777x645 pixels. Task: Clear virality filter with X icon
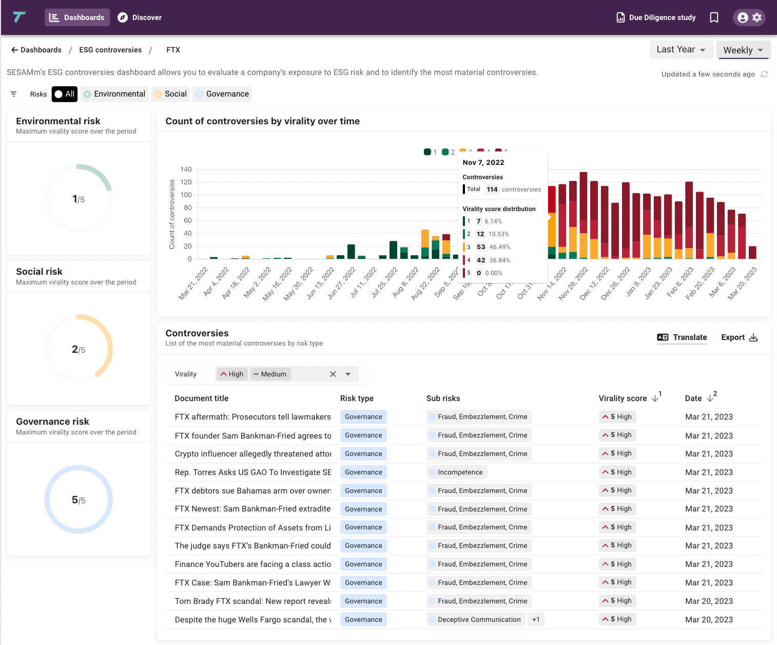point(333,374)
